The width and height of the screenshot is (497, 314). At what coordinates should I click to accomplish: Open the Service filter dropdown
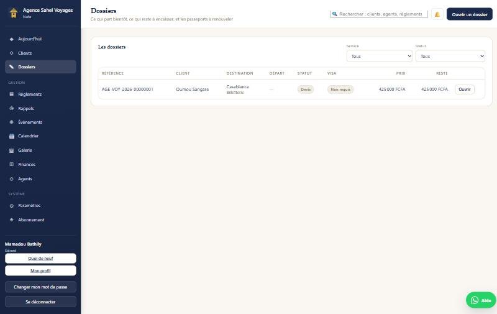pos(380,56)
